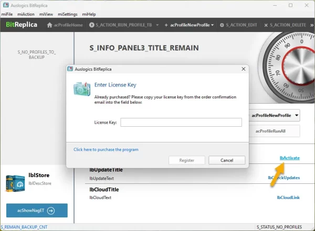Screen dimensions: 315x231
Task: Click the dialog title bar app icon
Action: pos(70,69)
